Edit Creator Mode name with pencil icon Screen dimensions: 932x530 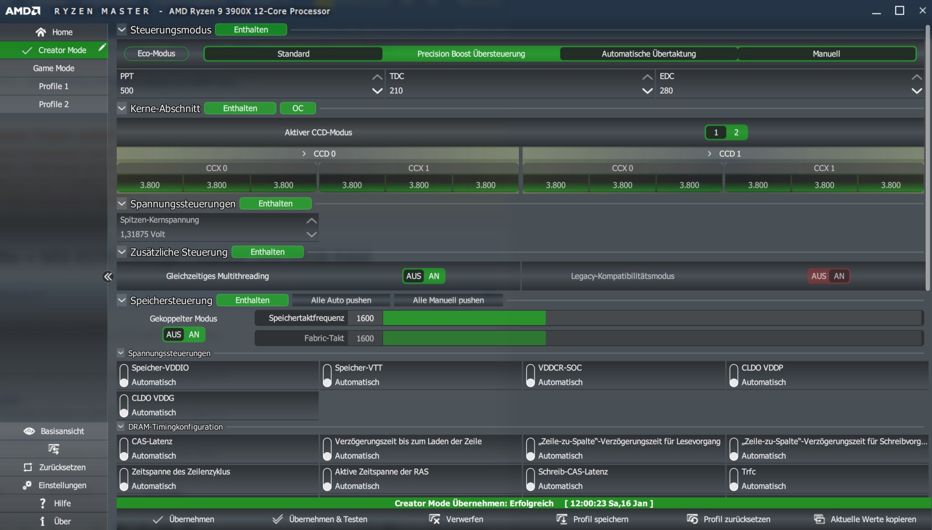[x=102, y=48]
